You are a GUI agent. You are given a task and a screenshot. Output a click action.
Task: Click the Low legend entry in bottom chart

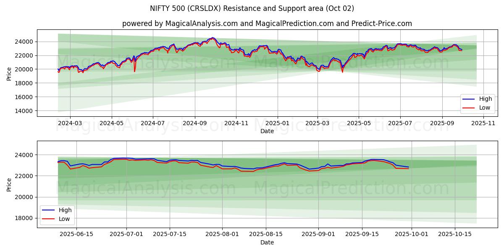[64, 218]
